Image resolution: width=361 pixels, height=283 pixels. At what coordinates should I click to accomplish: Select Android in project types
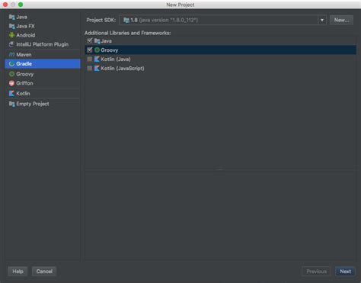pos(43,35)
